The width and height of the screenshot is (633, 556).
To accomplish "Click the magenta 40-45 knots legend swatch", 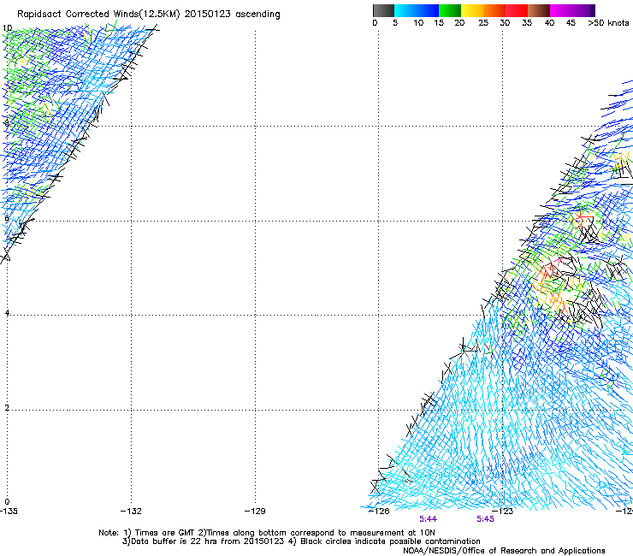I will coord(561,10).
